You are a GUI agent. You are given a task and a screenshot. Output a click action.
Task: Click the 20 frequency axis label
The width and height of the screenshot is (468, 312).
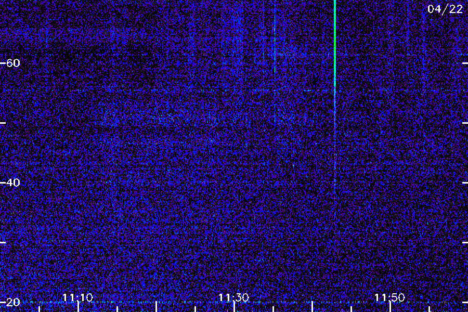coord(13,302)
